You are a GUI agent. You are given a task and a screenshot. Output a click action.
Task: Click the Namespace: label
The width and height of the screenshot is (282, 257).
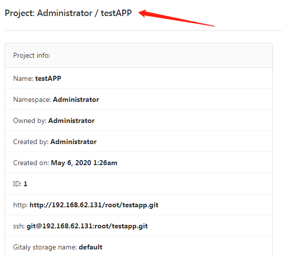(32, 99)
